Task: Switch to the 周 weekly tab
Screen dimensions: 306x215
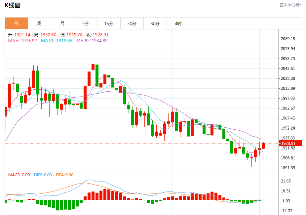Action: [x=39, y=23]
